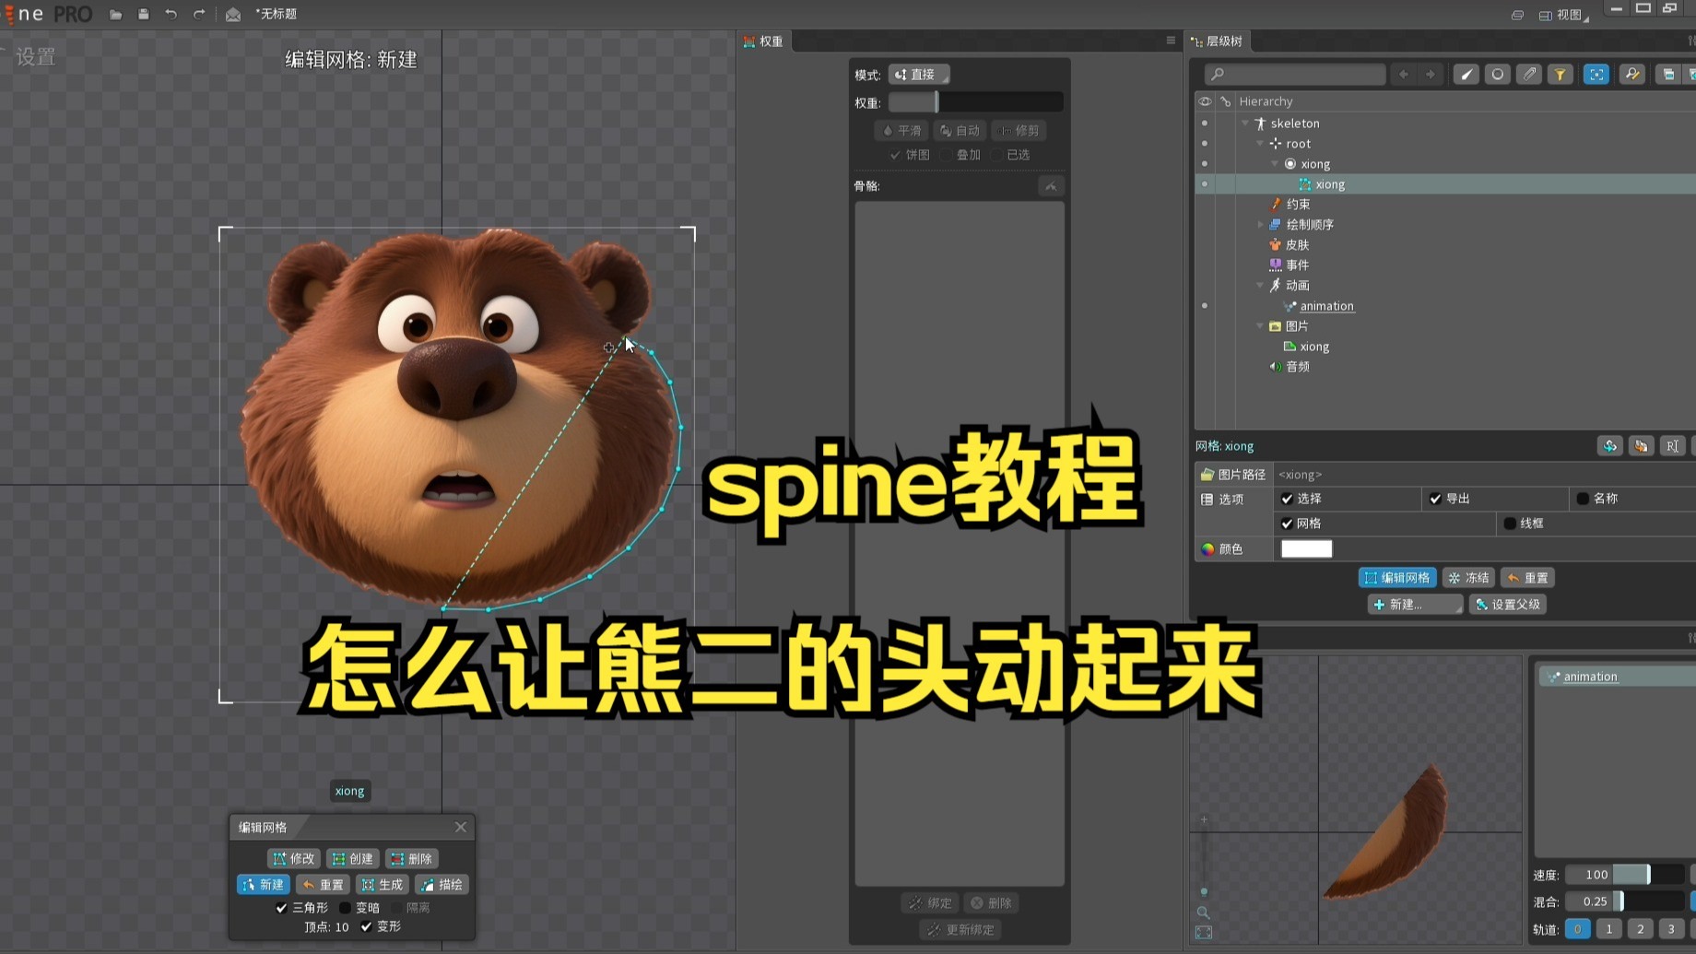Click the swap icon next to mesh name

pos(1609,446)
